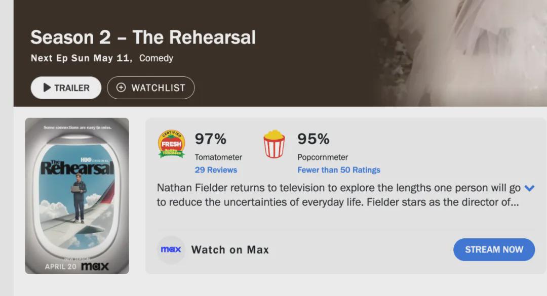Add the show to Watchlist
This screenshot has width=547, height=296.
tap(151, 88)
